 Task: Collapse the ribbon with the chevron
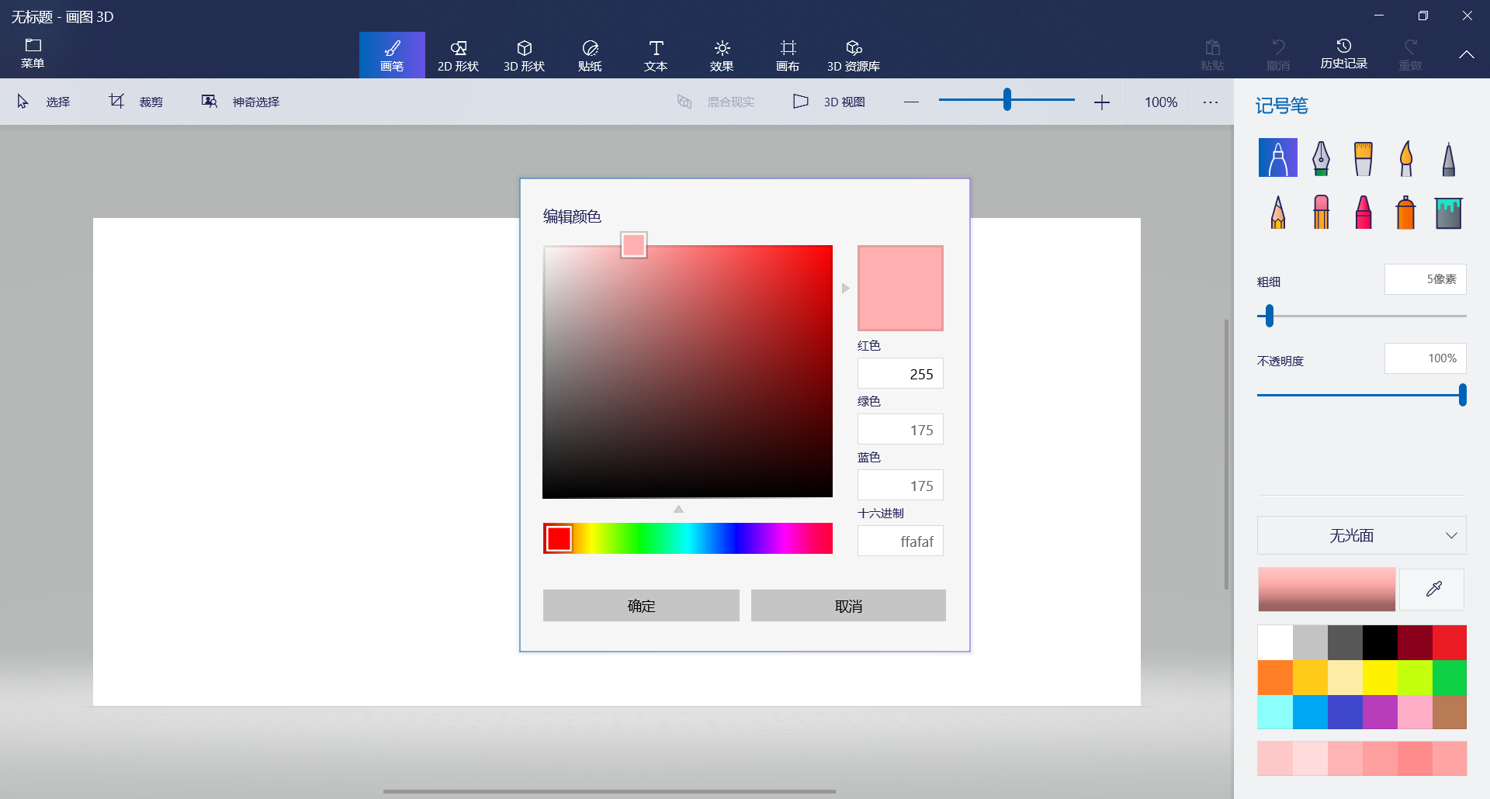point(1466,54)
